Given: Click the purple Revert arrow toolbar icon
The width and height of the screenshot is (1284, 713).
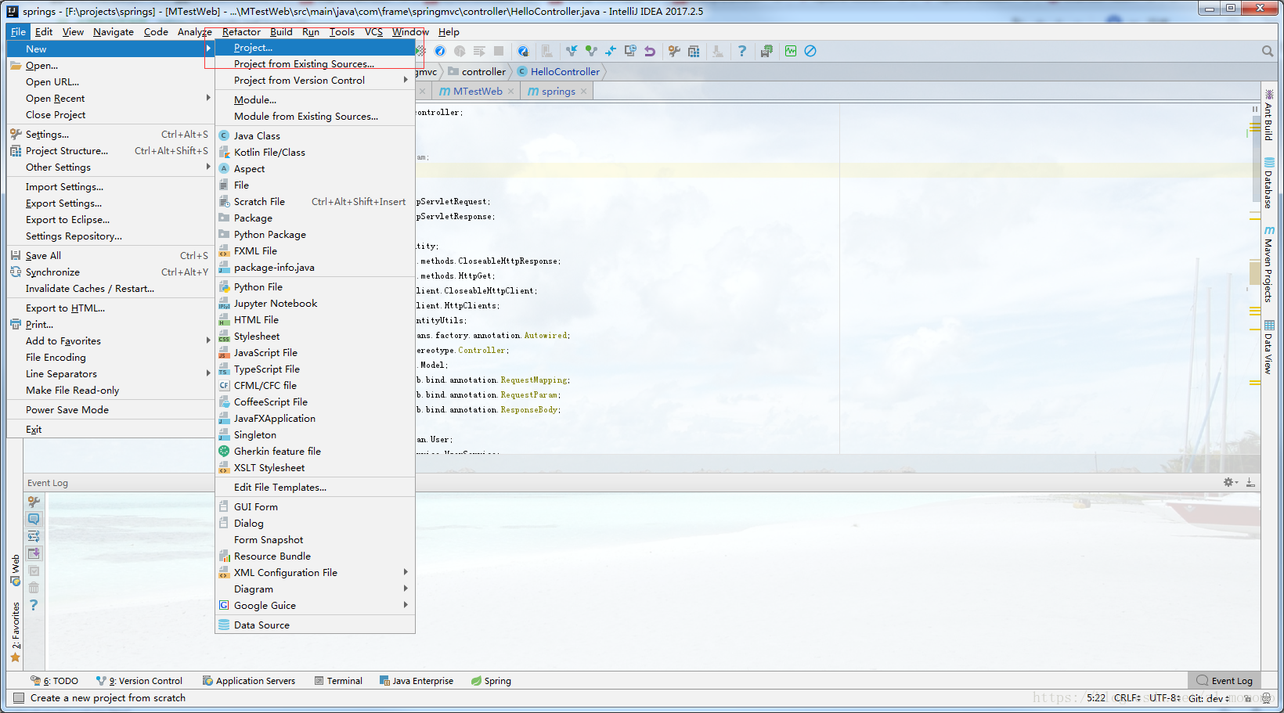Looking at the screenshot, I should 650,51.
